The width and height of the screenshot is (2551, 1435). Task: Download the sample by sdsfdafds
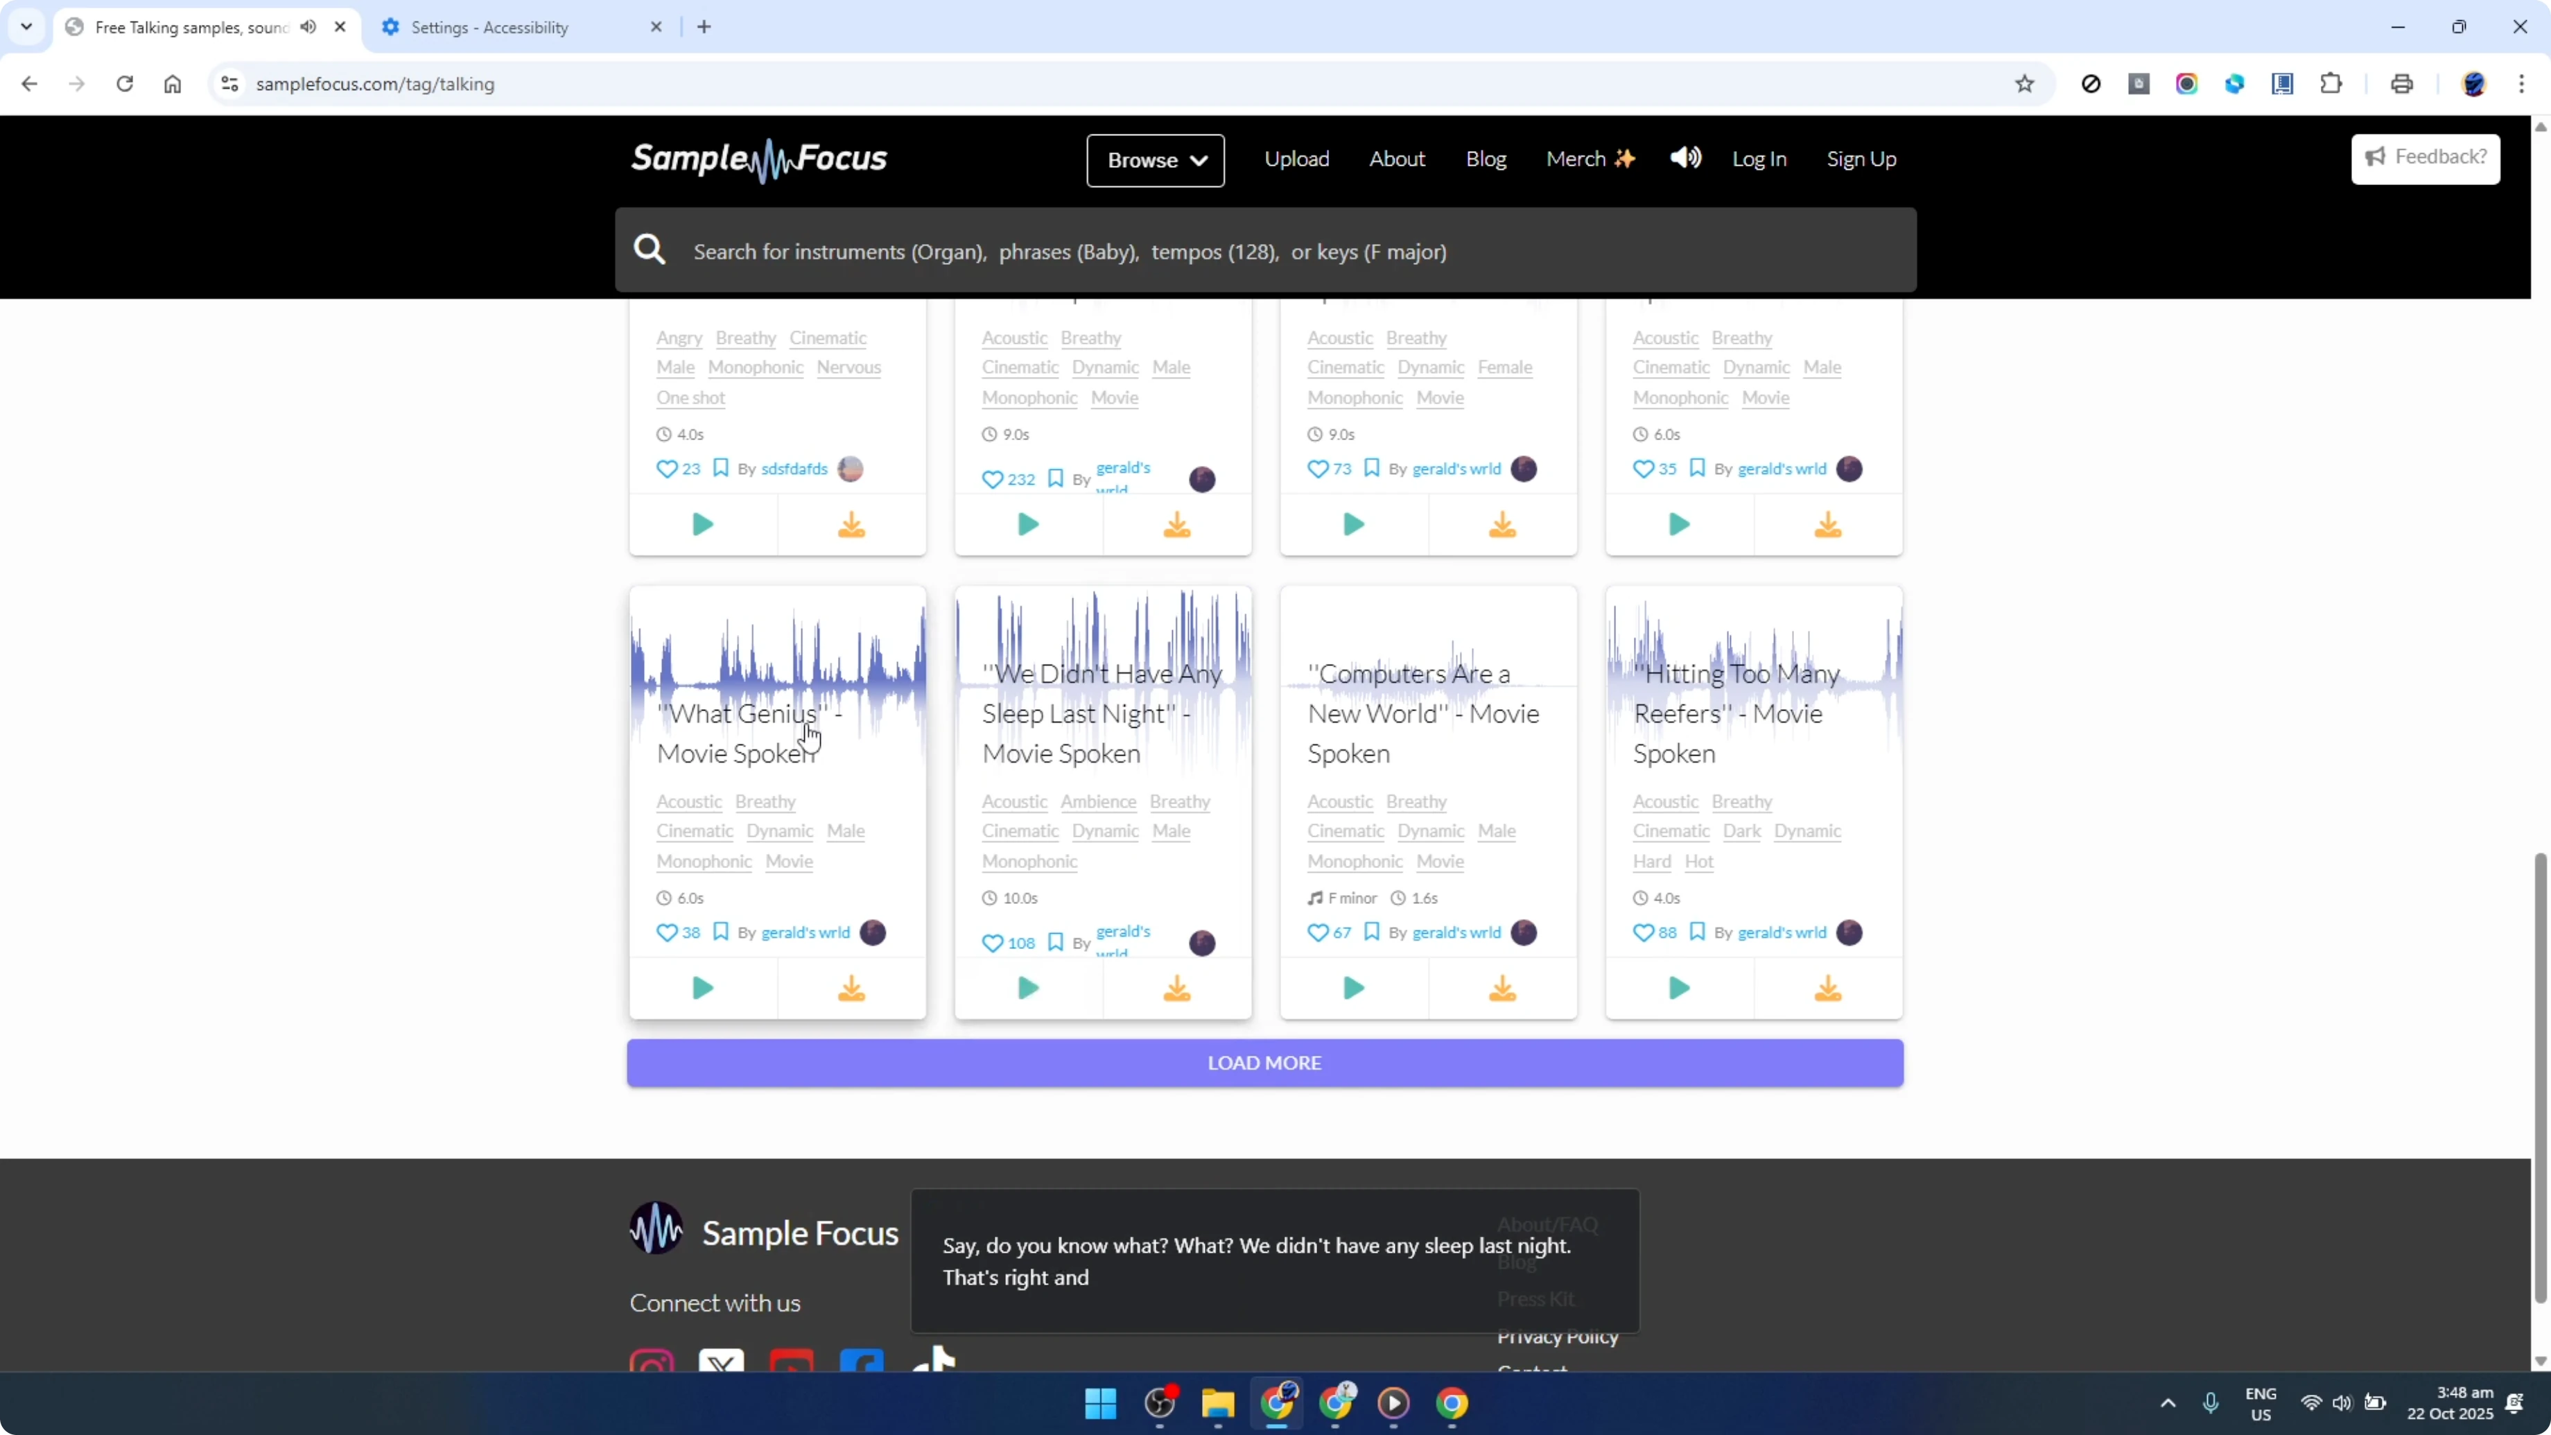coord(852,525)
